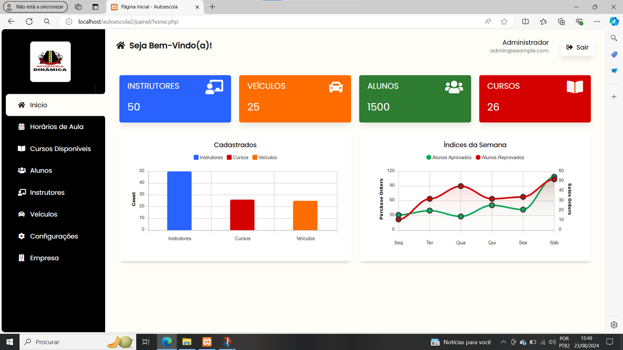The image size is (623, 350).
Task: Toggle Instrutores legend in Cadastrados chart
Action: pos(208,157)
